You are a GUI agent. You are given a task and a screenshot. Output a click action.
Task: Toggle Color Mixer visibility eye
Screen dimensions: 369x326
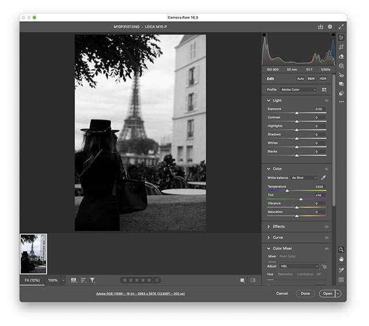(327, 249)
